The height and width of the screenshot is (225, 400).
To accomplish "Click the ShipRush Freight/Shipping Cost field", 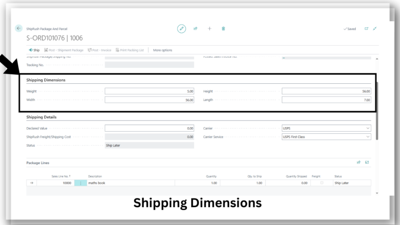I will pyautogui.click(x=149, y=137).
